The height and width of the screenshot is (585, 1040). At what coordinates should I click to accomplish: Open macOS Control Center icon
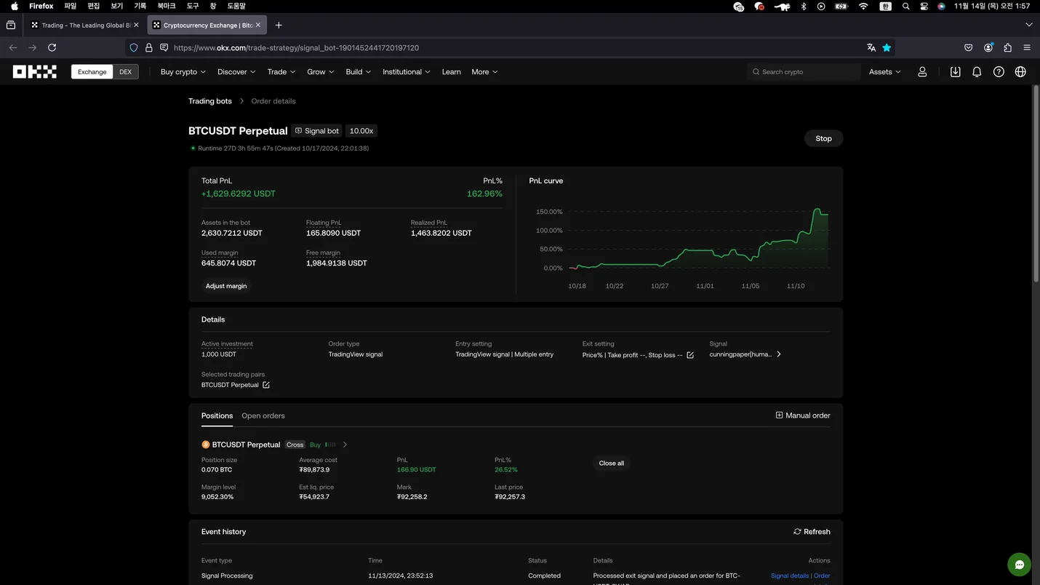pos(924,6)
